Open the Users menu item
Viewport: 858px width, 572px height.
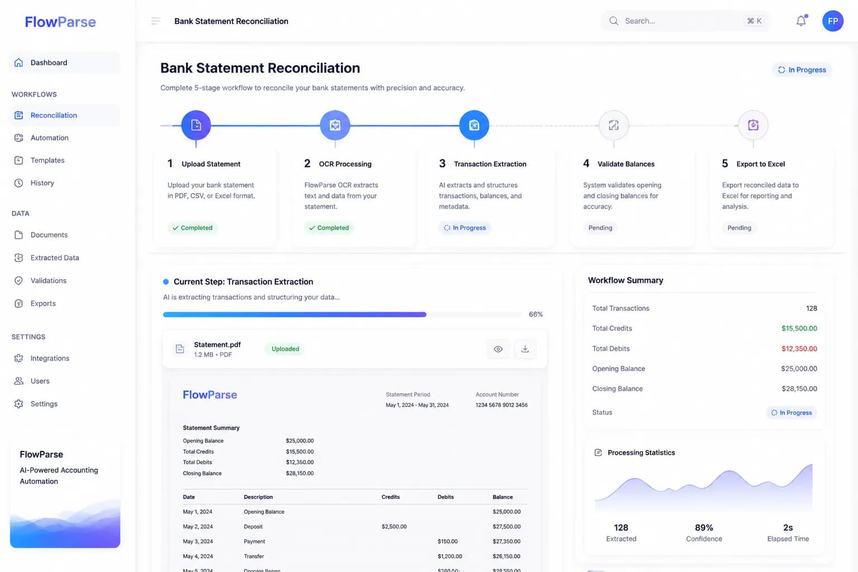pos(64,382)
